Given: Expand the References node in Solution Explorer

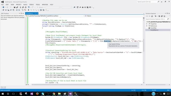Looking at the screenshot, I should pos(147,26).
